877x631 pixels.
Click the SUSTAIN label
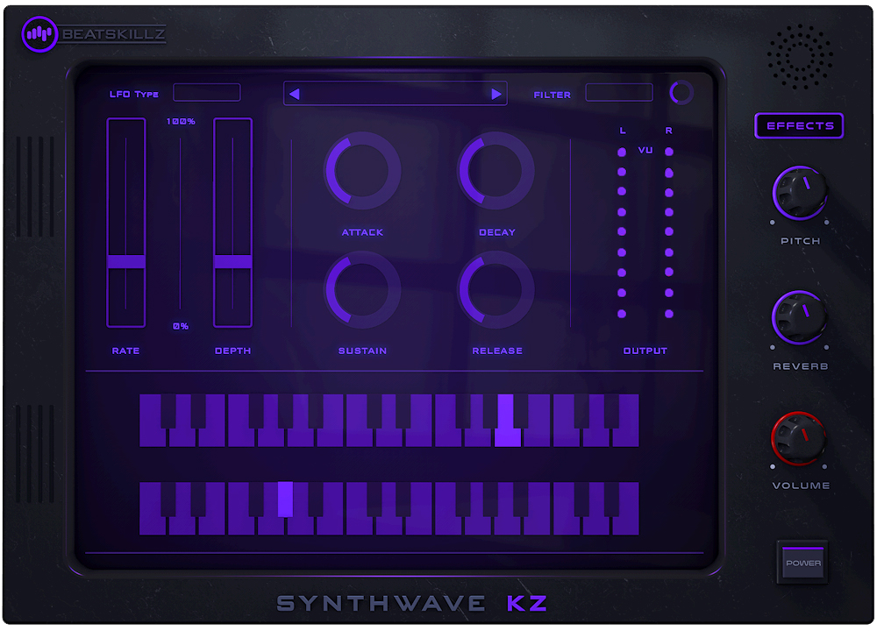coord(362,351)
